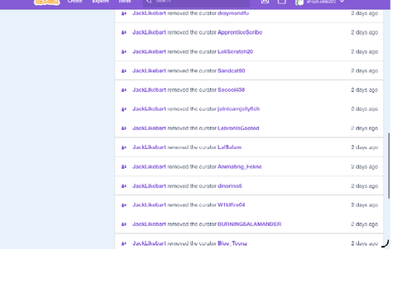Expand the account dropdown arrow
This screenshot has width=397, height=298.
pyautogui.click(x=342, y=2)
